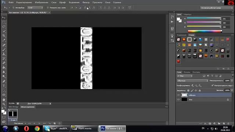Switch to the Channels tab
The height and width of the screenshot is (132, 235).
coord(187,72)
